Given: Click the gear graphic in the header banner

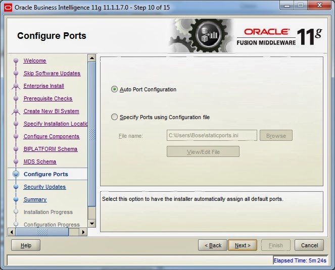Looking at the screenshot, I should point(202,35).
